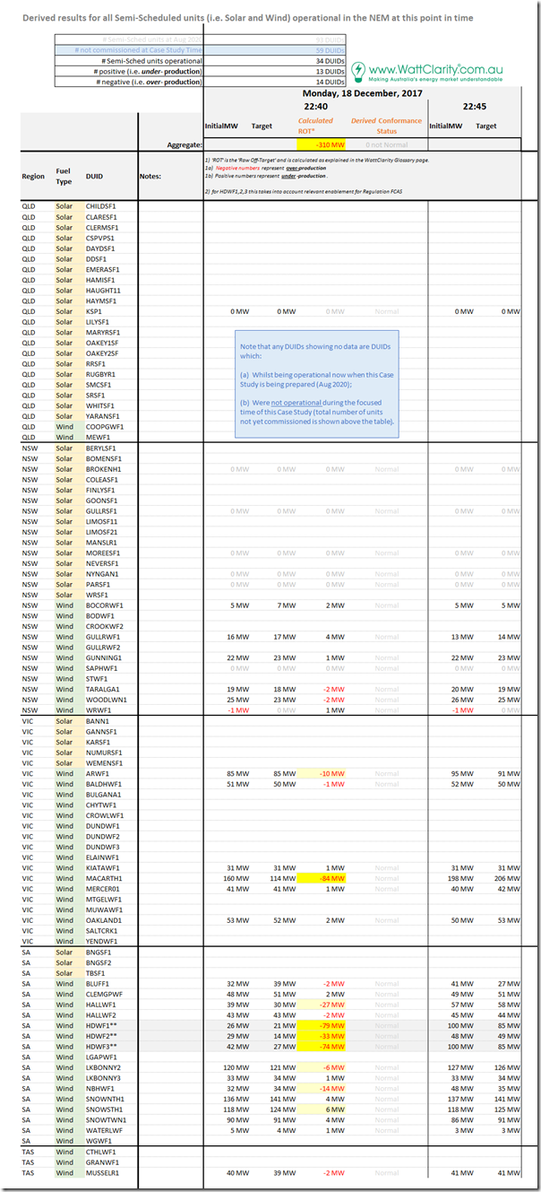Select the GUNNING1 DUID cell
This screenshot has width=541, height=1192.
pyautogui.click(x=103, y=657)
